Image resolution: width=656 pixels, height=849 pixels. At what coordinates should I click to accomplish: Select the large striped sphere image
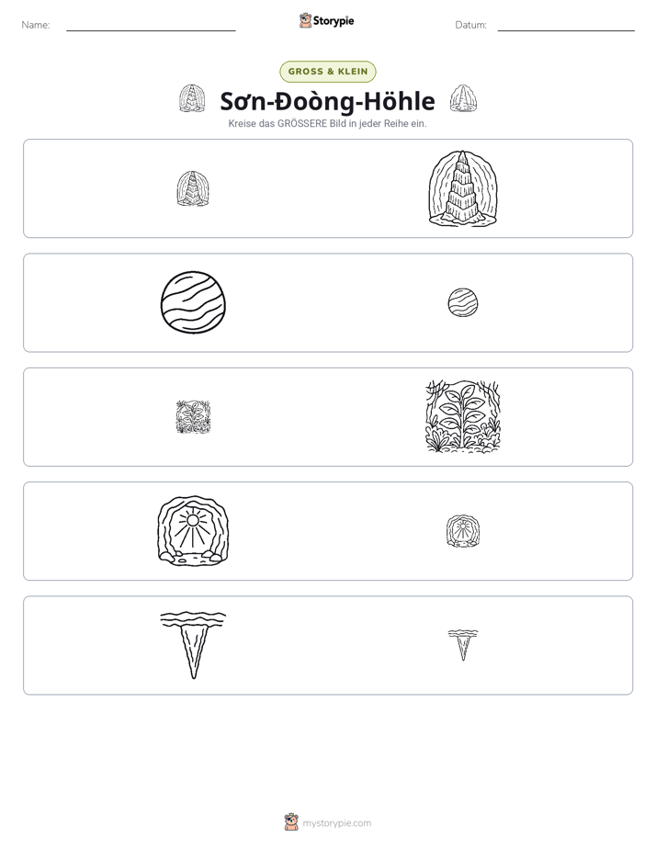coord(193,302)
